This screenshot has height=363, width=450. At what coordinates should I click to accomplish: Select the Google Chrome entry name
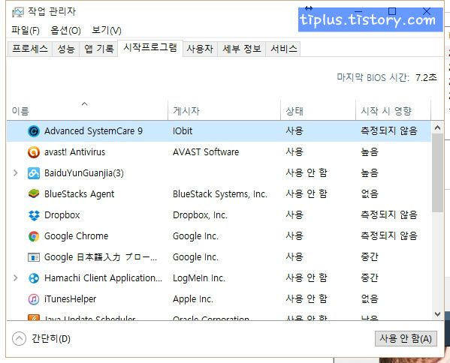(77, 236)
